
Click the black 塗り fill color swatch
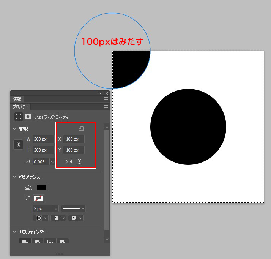coord(41,188)
